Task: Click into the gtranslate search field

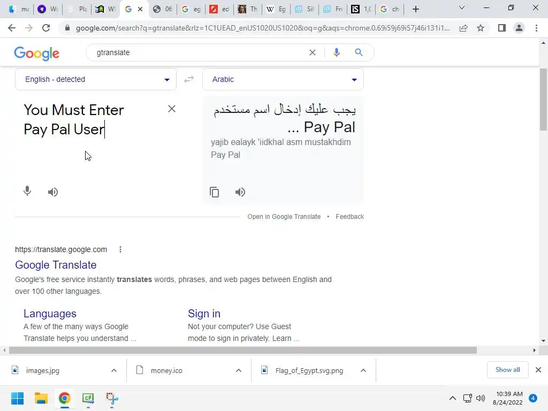Action: [199, 52]
